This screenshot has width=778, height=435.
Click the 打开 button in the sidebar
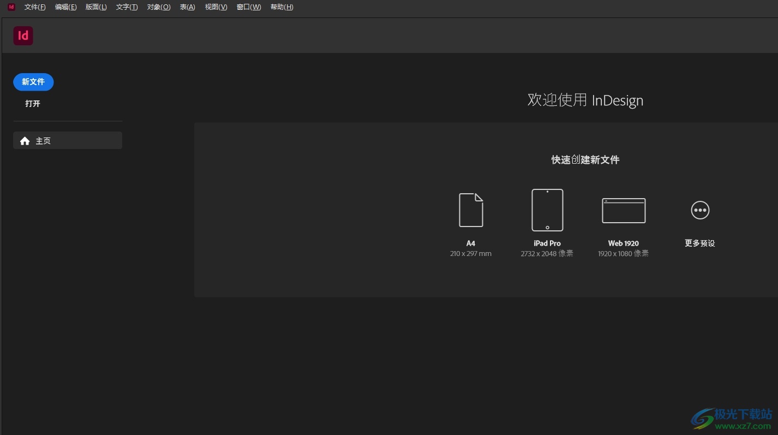point(33,104)
